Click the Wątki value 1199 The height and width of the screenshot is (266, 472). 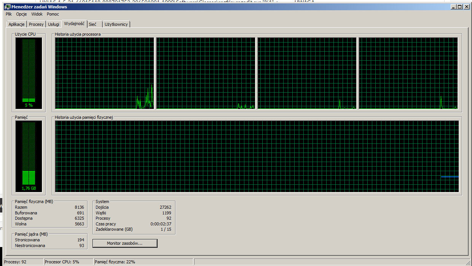(166, 213)
